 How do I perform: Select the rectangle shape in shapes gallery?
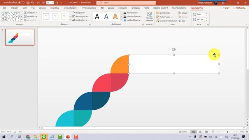pyautogui.click(x=16, y=13)
